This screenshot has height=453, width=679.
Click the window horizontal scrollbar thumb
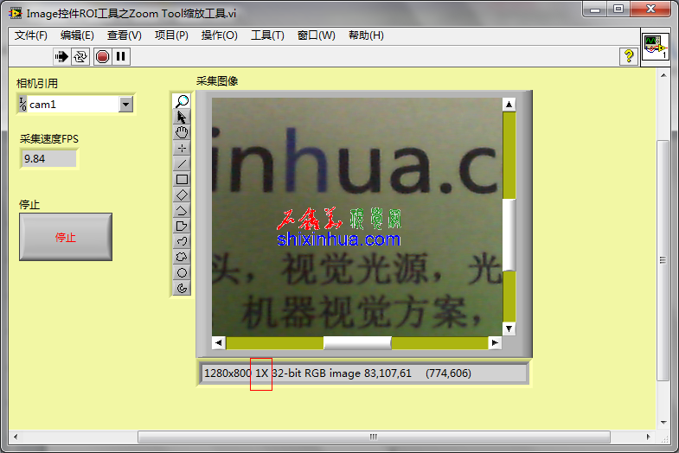374,437
